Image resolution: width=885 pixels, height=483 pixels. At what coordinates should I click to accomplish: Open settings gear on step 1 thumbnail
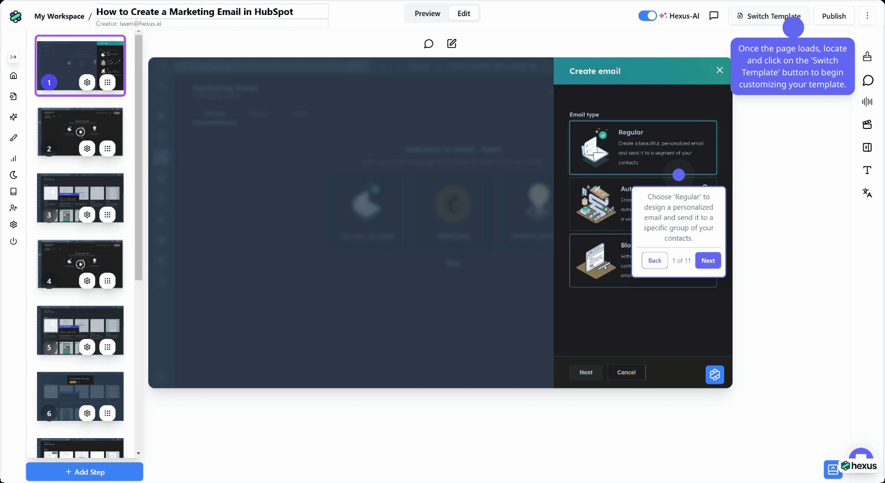87,82
